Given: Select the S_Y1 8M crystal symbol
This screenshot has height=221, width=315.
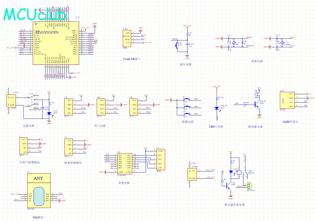Looking at the screenshot, I should point(234,43).
